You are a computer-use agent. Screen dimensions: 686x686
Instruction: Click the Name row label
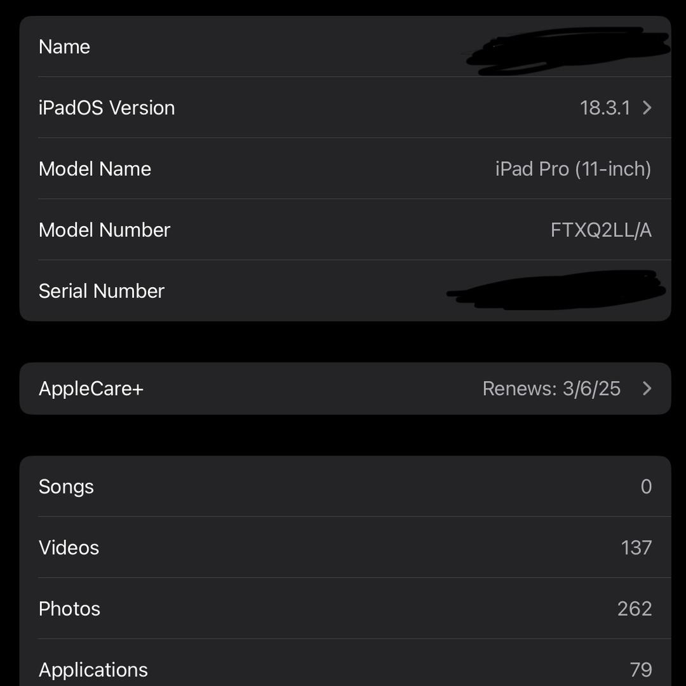(64, 47)
